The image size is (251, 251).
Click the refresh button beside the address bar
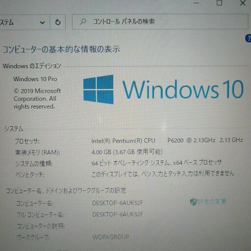pyautogui.click(x=58, y=22)
